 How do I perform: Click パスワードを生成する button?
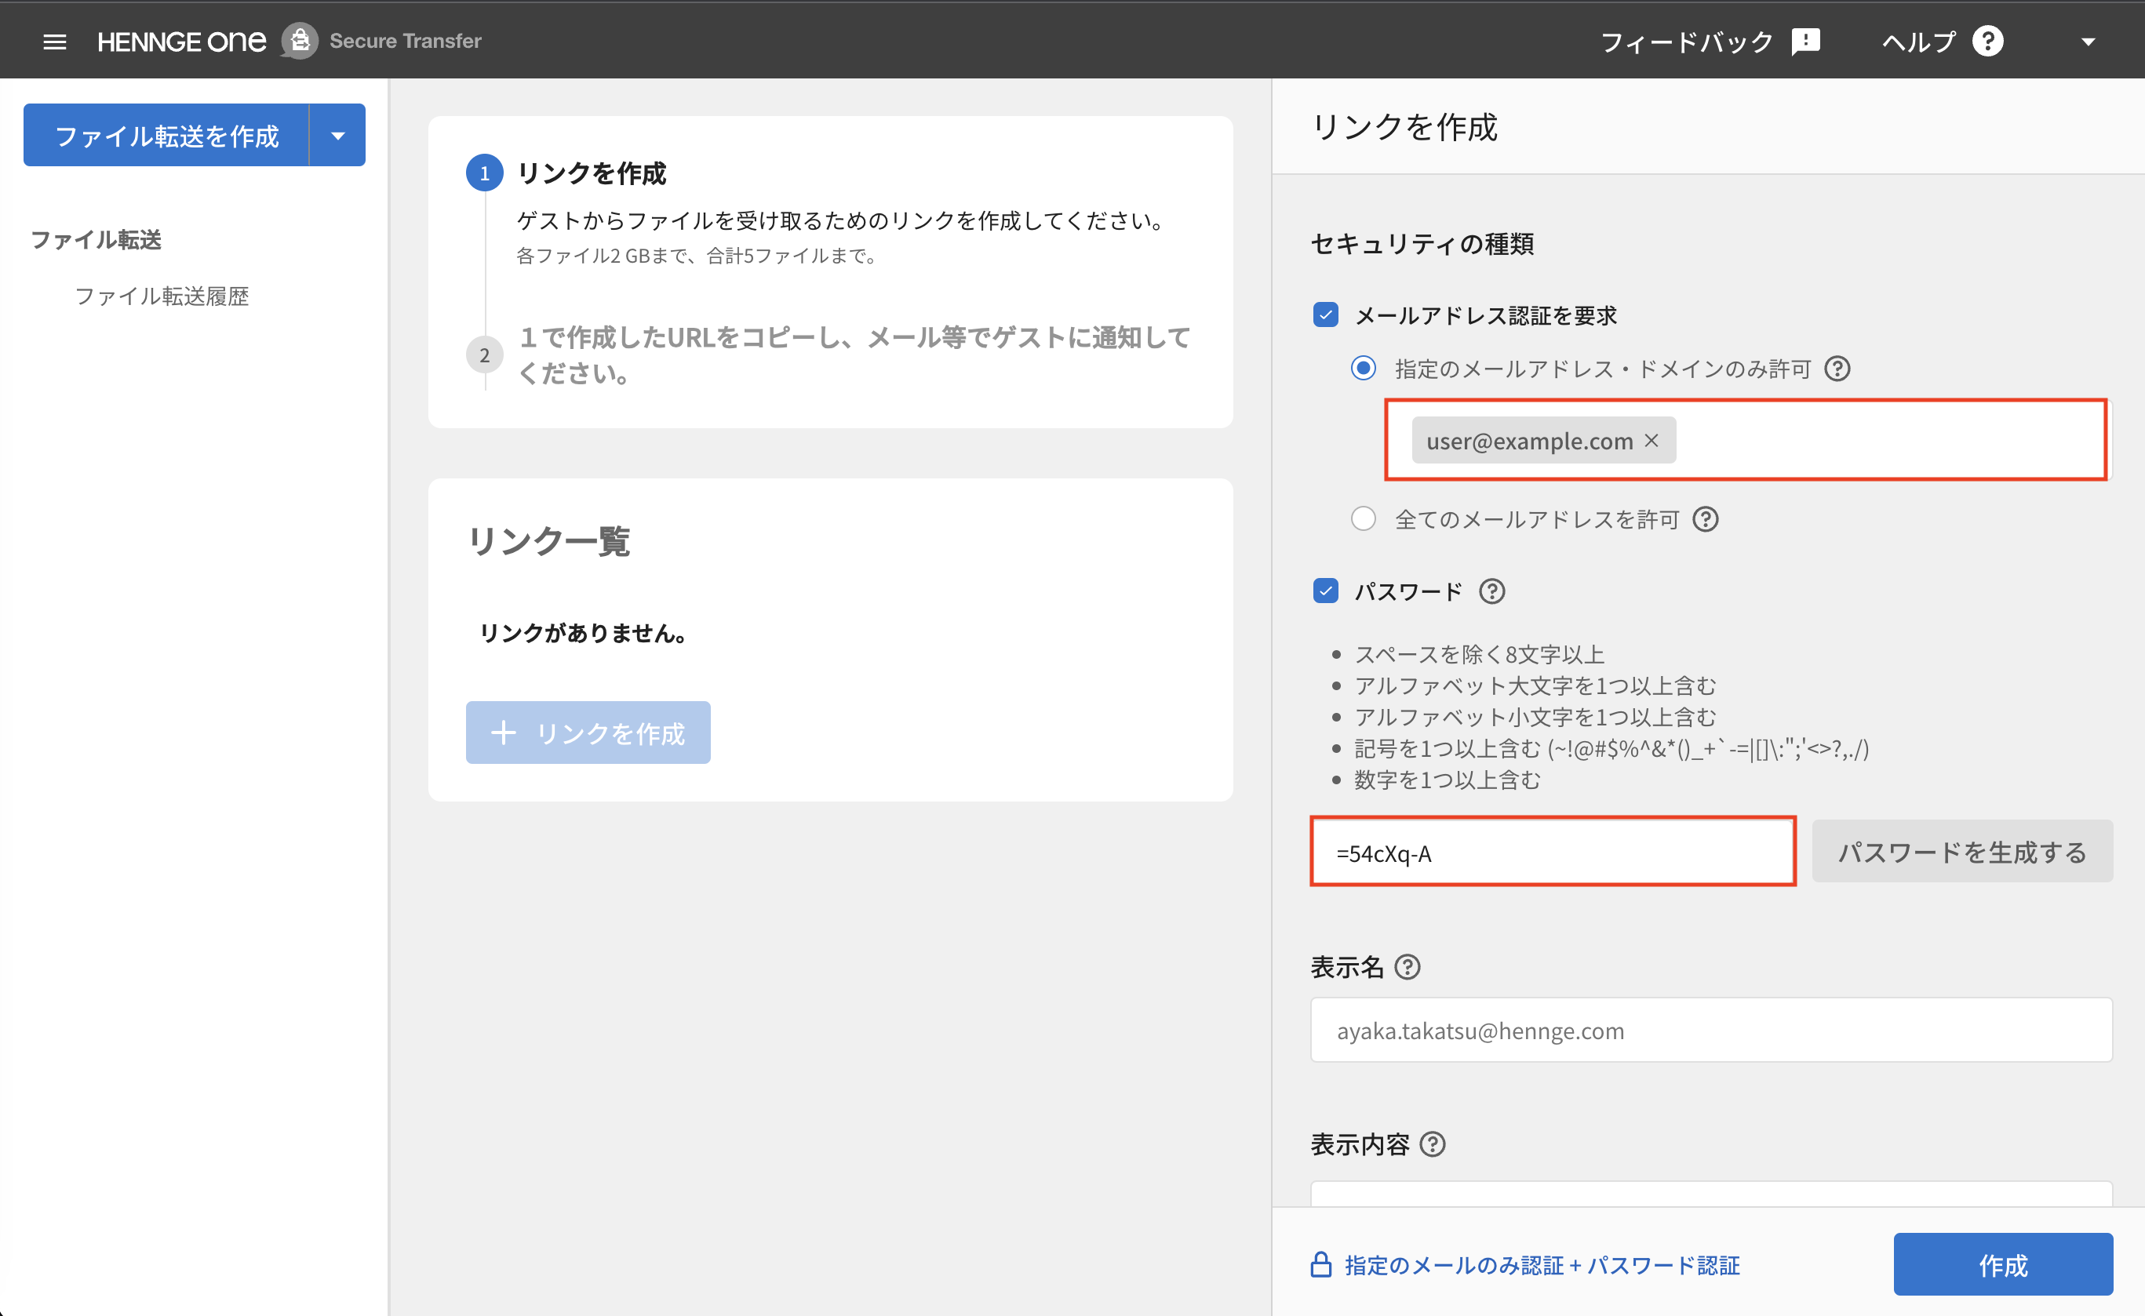tap(1961, 851)
